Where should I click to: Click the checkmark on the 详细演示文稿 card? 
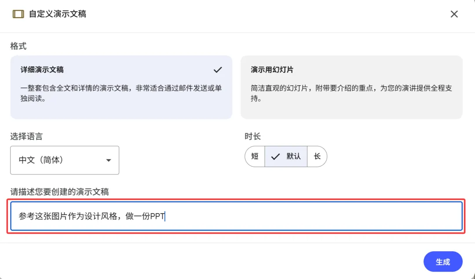pyautogui.click(x=217, y=70)
